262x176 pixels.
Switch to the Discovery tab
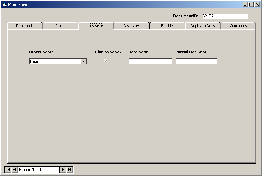(132, 26)
